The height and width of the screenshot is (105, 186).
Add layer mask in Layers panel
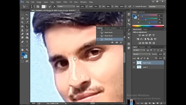coord(146,104)
